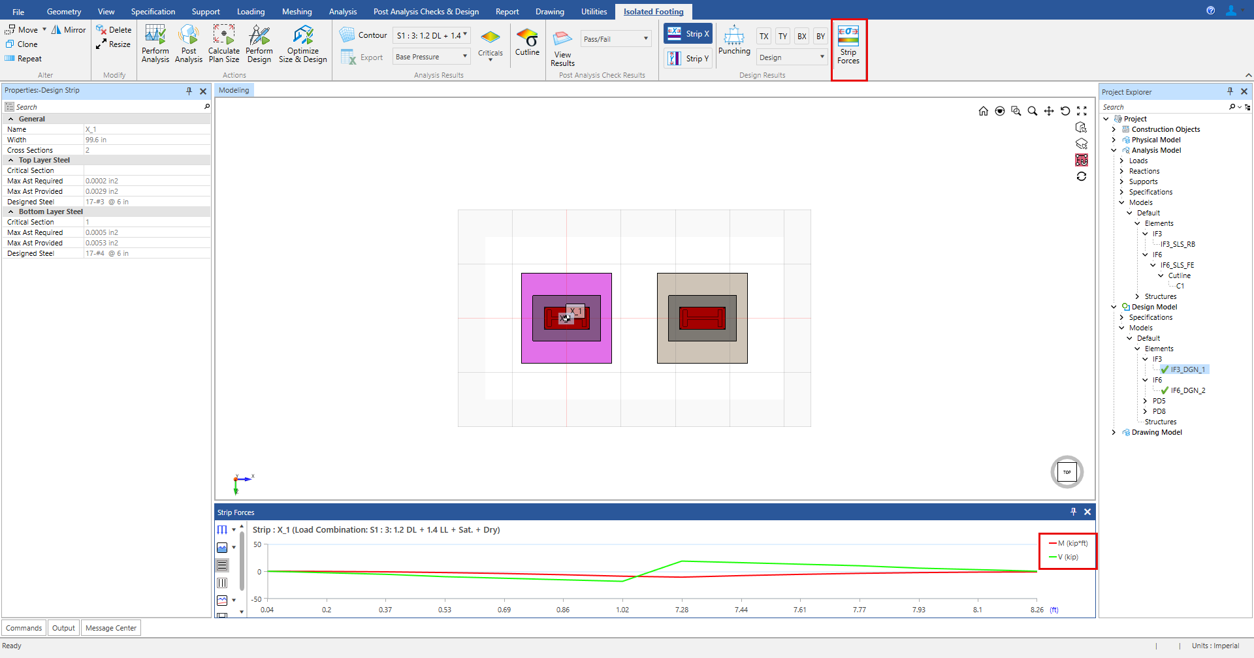Click the Project Explorer search field
The image size is (1254, 658).
[1164, 107]
